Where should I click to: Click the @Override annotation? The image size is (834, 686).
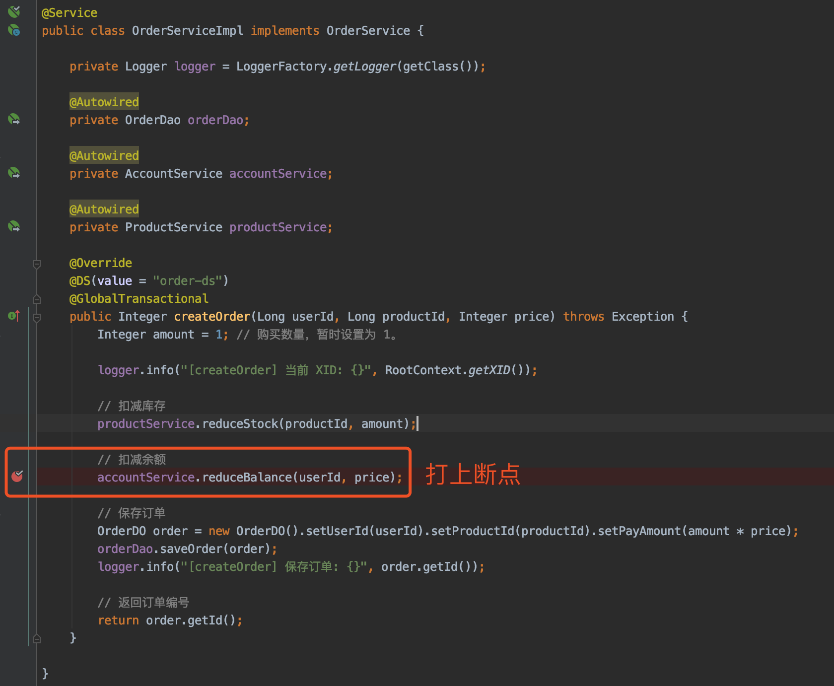click(x=101, y=263)
